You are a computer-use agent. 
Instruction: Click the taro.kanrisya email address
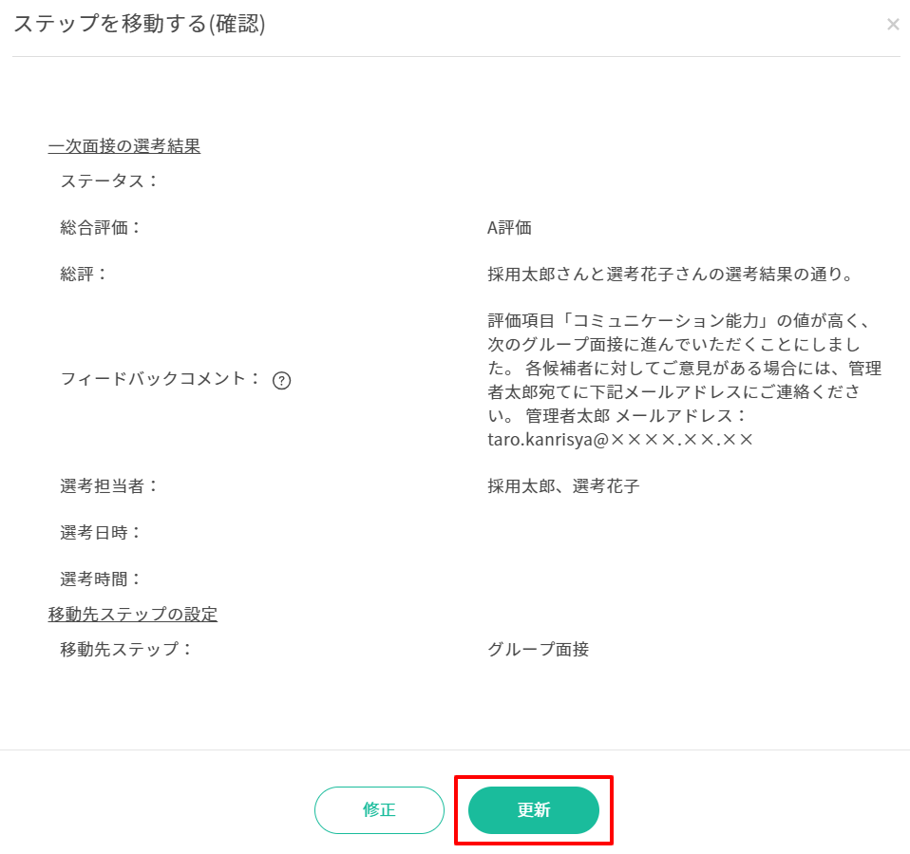click(x=620, y=439)
